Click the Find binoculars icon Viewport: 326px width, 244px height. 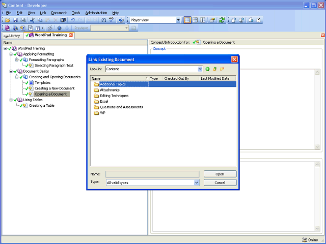[103, 20]
